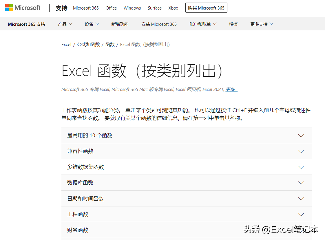Expand the 数据库函数 section
325x240 pixels.
point(187,183)
